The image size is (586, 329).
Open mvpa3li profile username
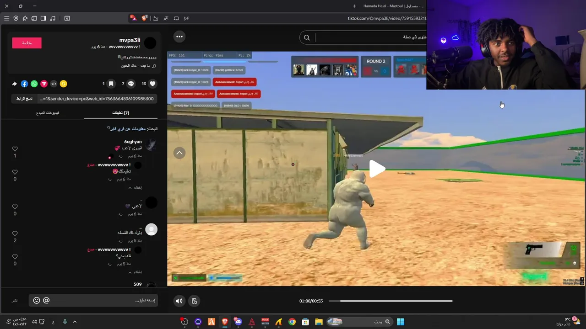130,40
